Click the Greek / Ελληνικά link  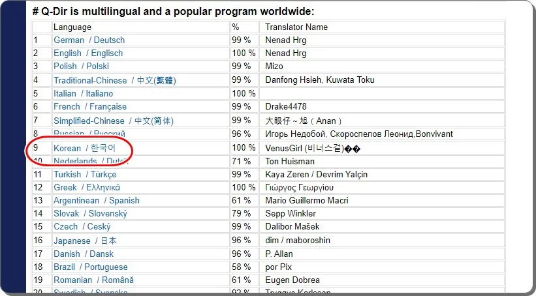click(x=87, y=187)
